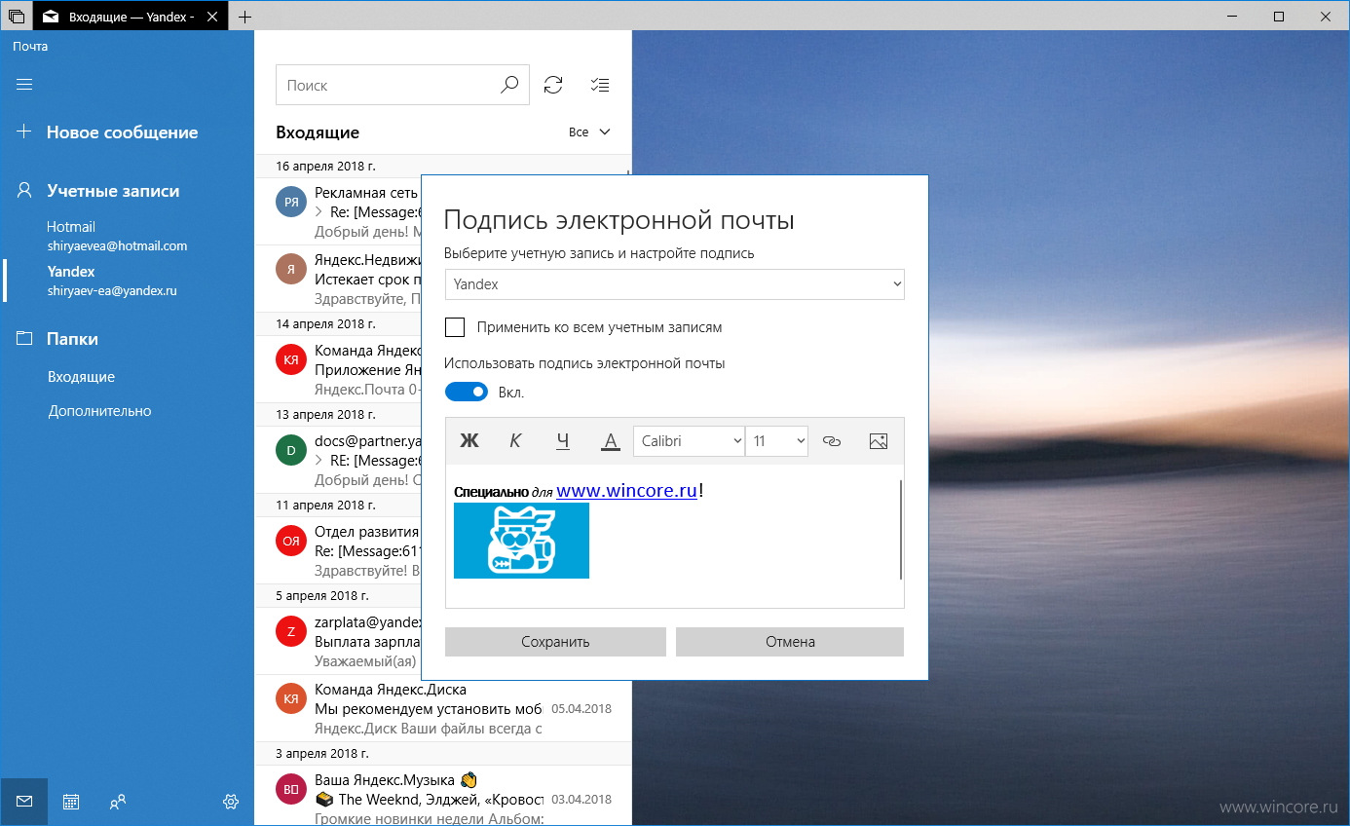Click the ОЯ sender avatar
Screen dimensions: 1350x826
point(291,541)
